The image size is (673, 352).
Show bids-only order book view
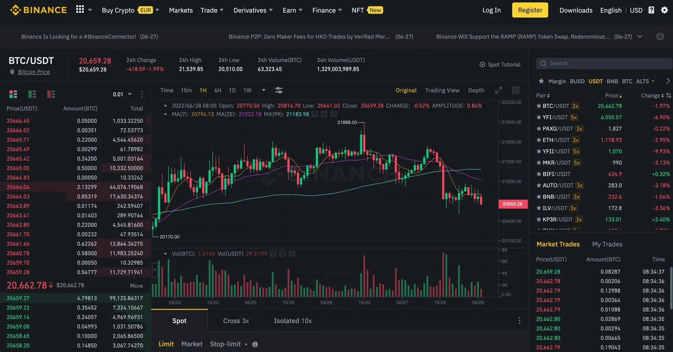(x=32, y=94)
